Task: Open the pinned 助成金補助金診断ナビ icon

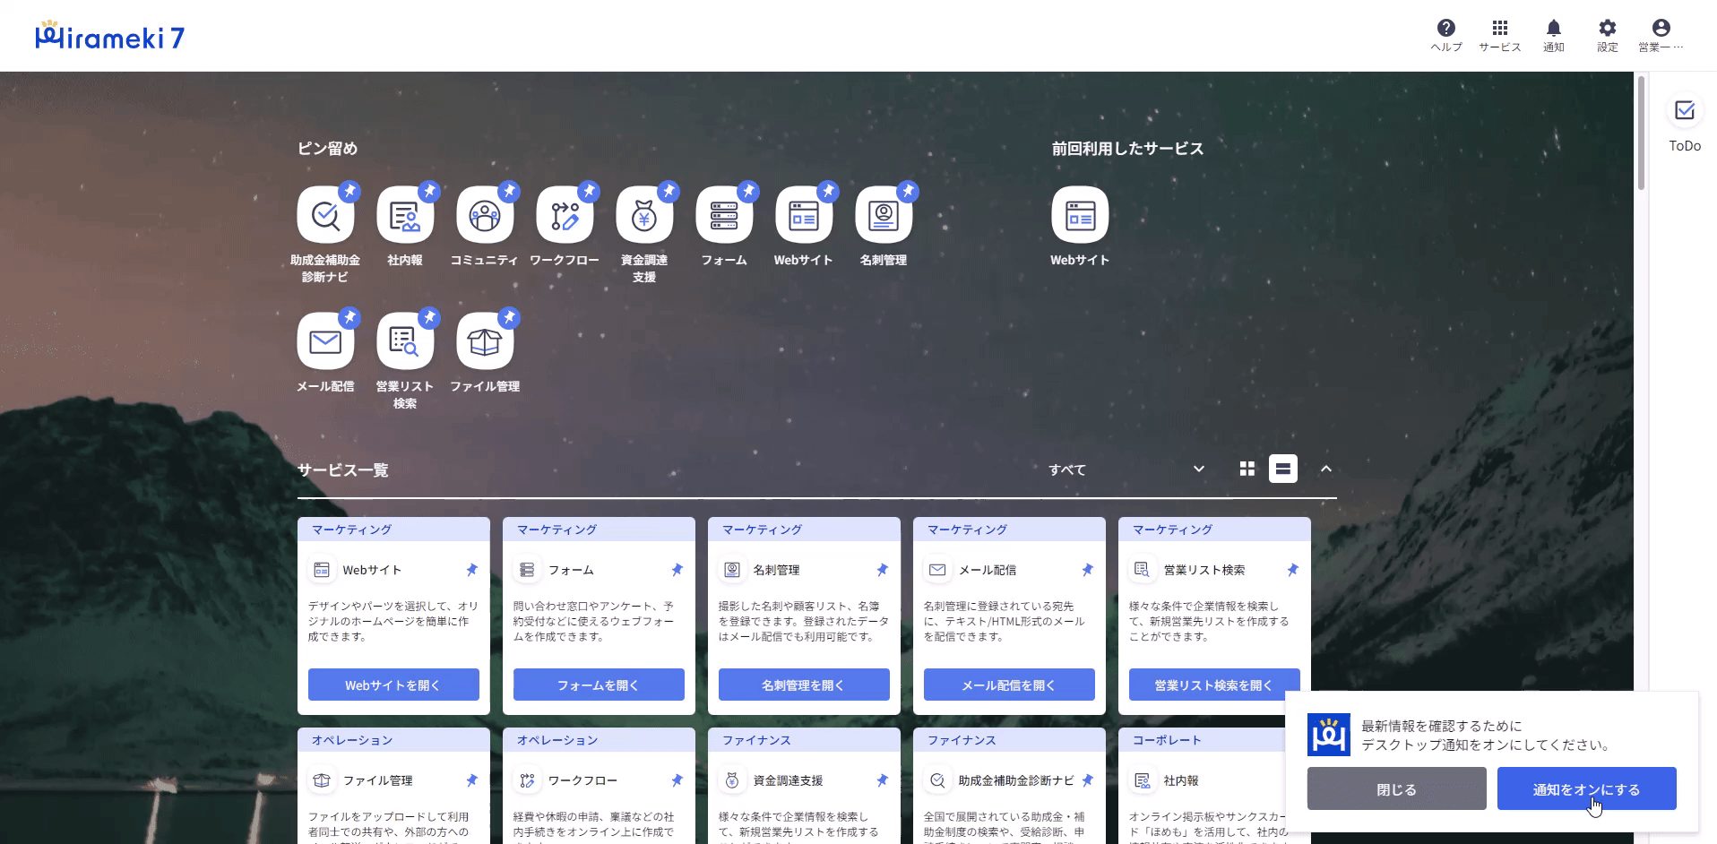Action: pyautogui.click(x=325, y=215)
